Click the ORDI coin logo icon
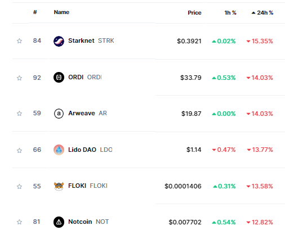 point(59,78)
